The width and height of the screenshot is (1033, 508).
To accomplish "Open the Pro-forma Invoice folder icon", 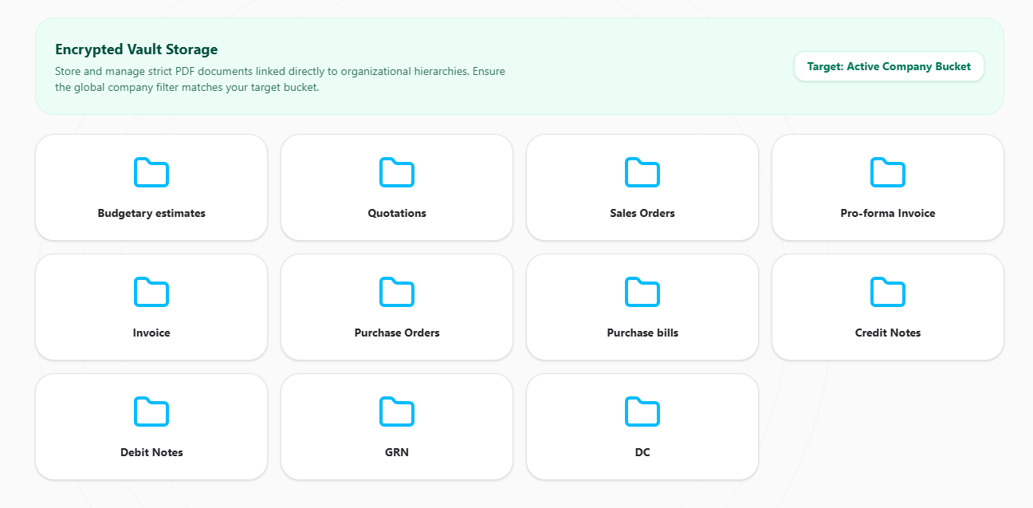I will point(888,173).
